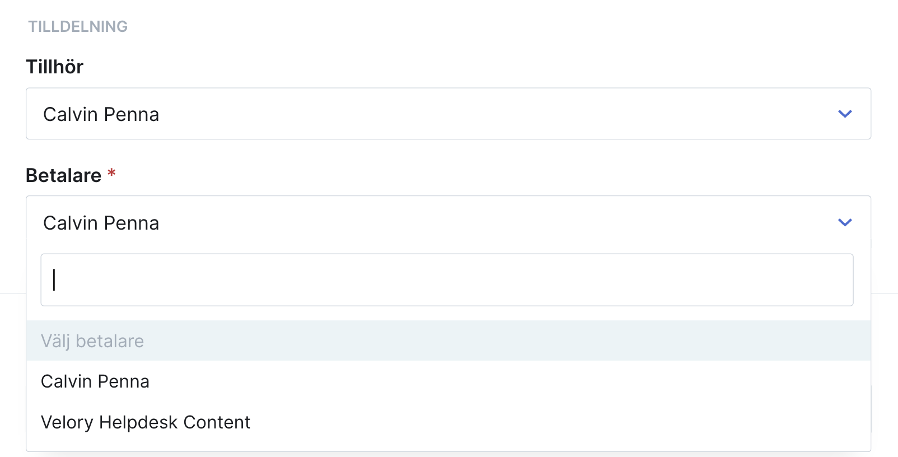Viewport: 898px width, 457px height.
Task: Toggle the Tillhör select open
Action: pyautogui.click(x=448, y=114)
